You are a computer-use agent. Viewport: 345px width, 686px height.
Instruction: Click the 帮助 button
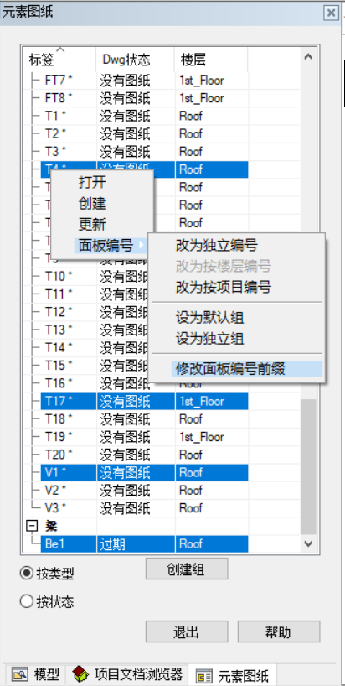[x=279, y=631]
